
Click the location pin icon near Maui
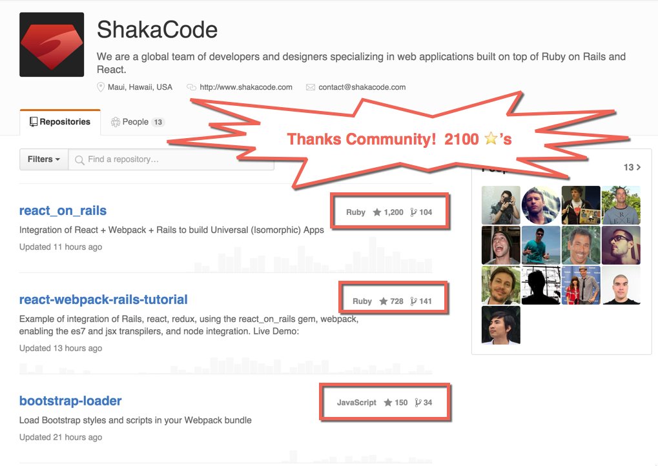[x=101, y=87]
